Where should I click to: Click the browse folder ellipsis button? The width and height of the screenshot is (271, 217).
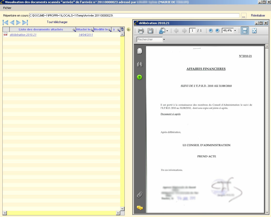(x=244, y=16)
